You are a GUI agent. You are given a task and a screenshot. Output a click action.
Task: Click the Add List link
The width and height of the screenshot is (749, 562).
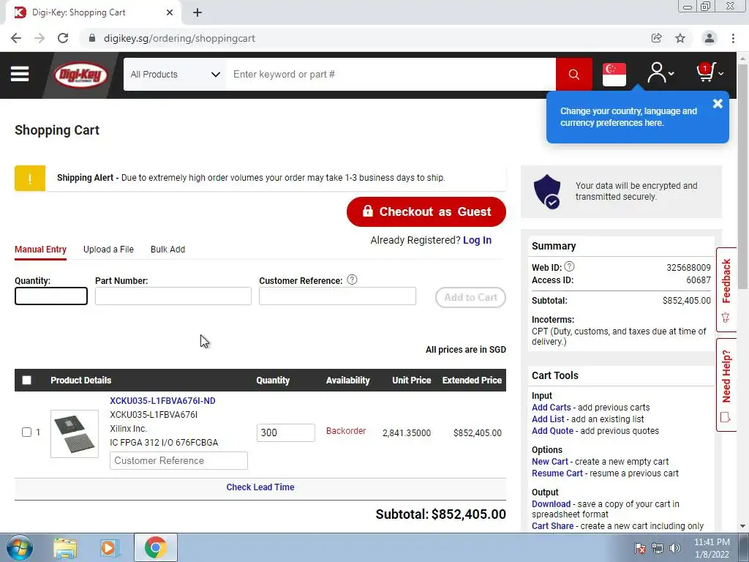tap(548, 419)
